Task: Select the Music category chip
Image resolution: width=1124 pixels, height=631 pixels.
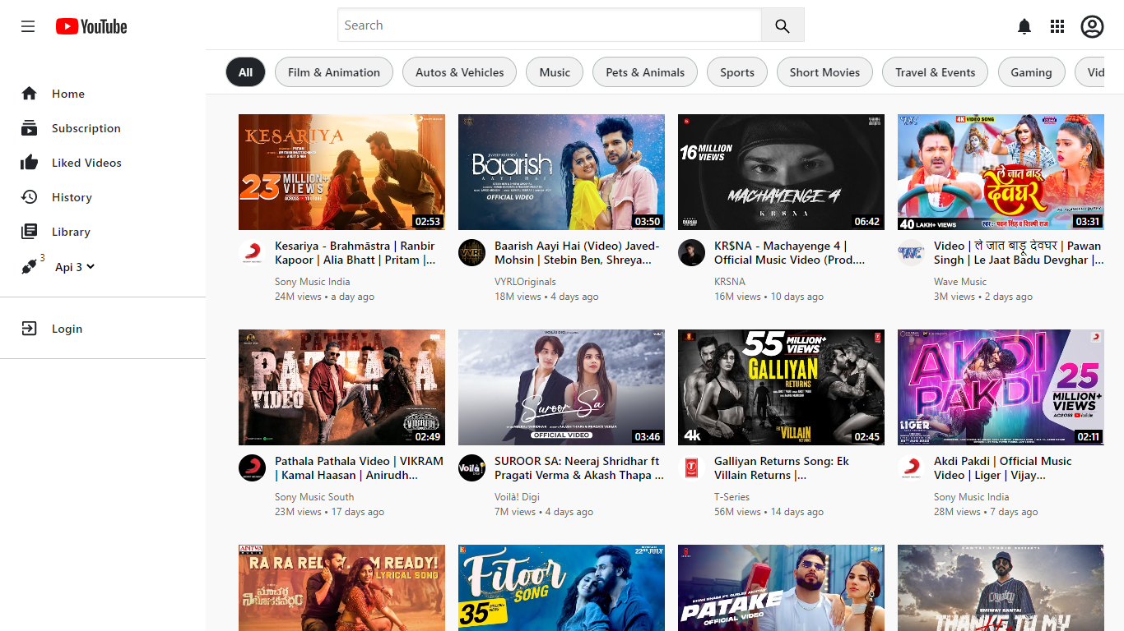Action: click(x=555, y=72)
